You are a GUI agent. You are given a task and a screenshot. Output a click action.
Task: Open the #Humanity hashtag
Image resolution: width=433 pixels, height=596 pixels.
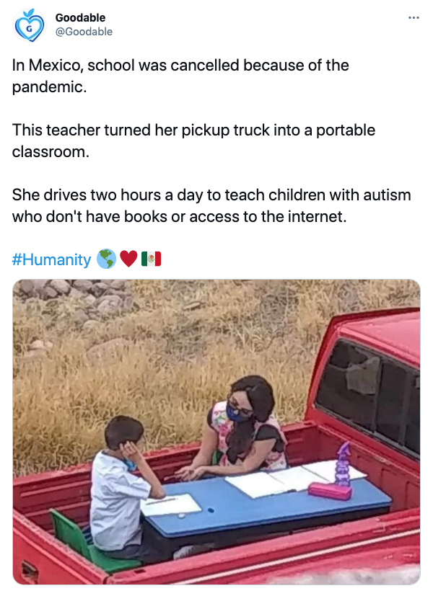[51, 259]
